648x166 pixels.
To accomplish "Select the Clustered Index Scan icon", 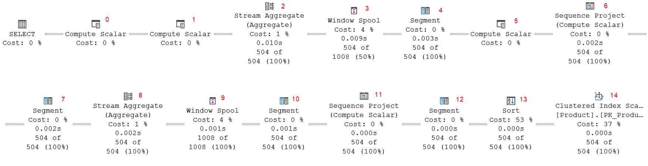I will pos(599,96).
